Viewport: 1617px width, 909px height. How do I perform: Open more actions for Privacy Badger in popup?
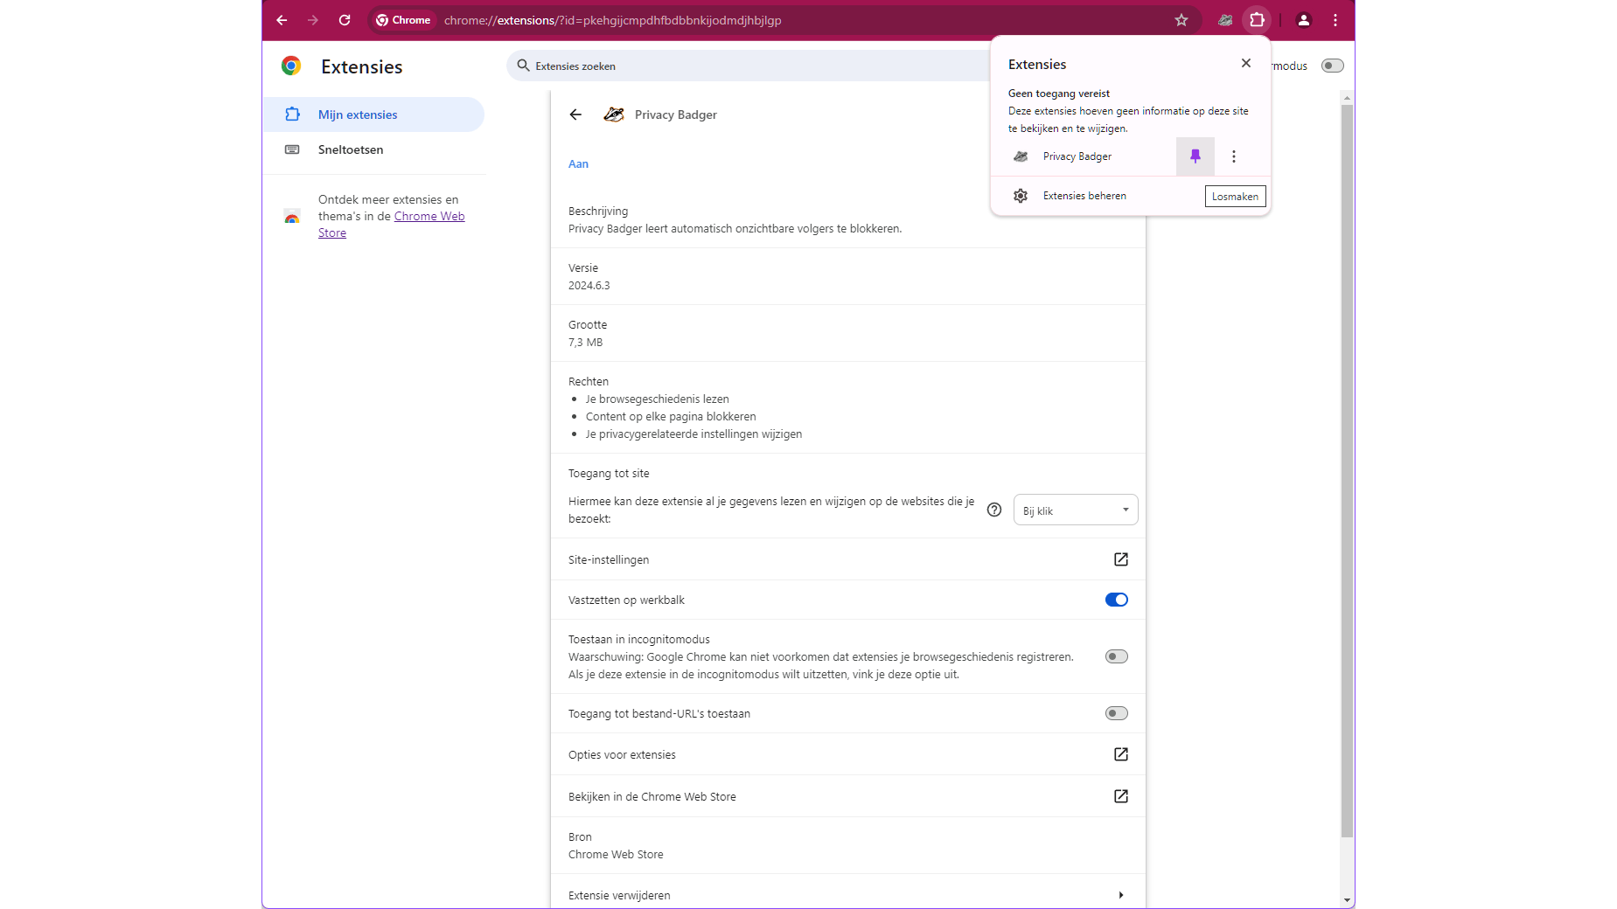[1234, 156]
